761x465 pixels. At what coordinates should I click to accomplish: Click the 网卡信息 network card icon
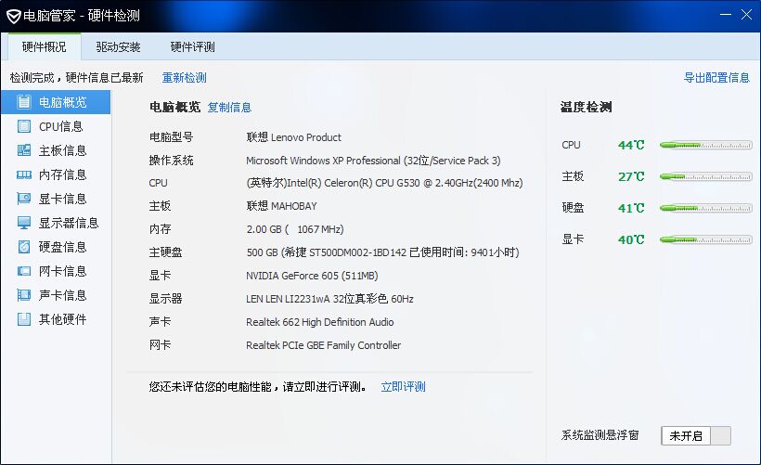(x=24, y=271)
